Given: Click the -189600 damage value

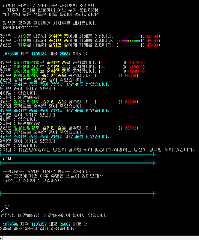Looking at the screenshot, I should click(135, 67).
